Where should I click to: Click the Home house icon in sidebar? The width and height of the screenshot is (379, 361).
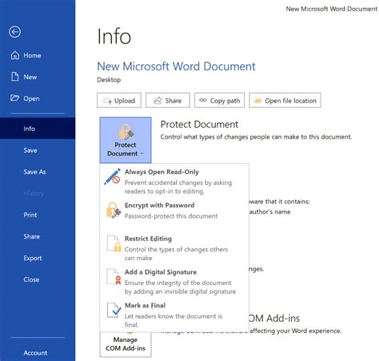point(15,55)
